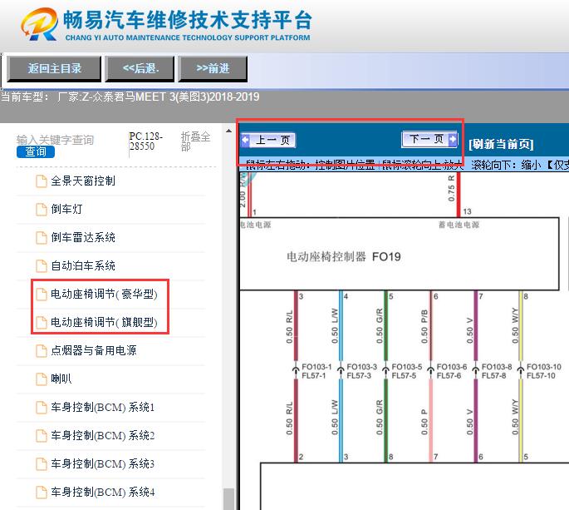Click the 0.75 R wire label

click(451, 188)
